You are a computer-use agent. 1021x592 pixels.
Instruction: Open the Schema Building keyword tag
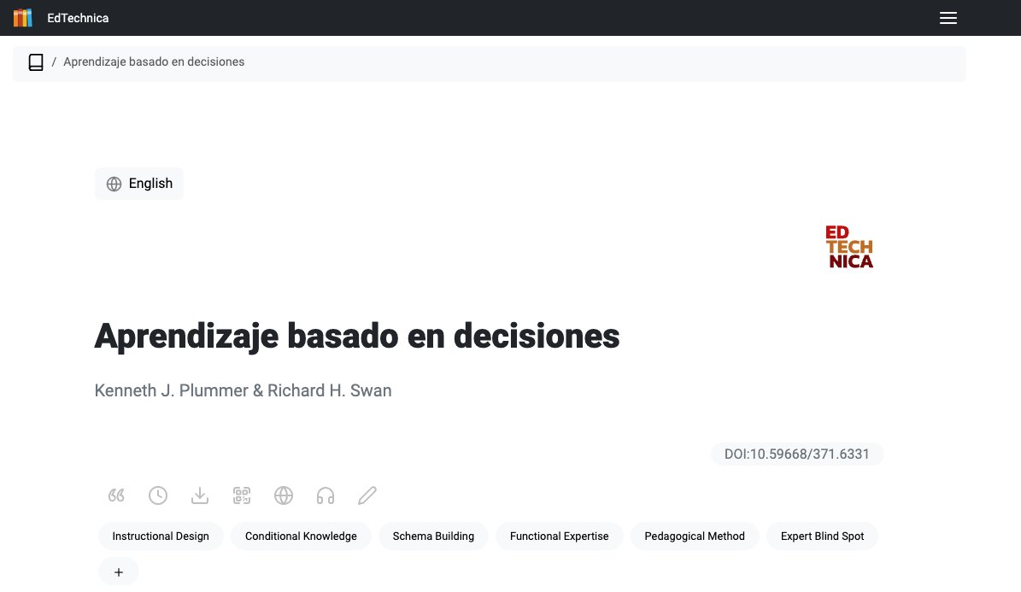pos(433,536)
